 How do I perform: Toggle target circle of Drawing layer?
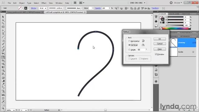193,43
